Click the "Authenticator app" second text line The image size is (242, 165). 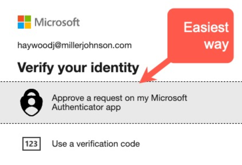[x=86, y=107]
